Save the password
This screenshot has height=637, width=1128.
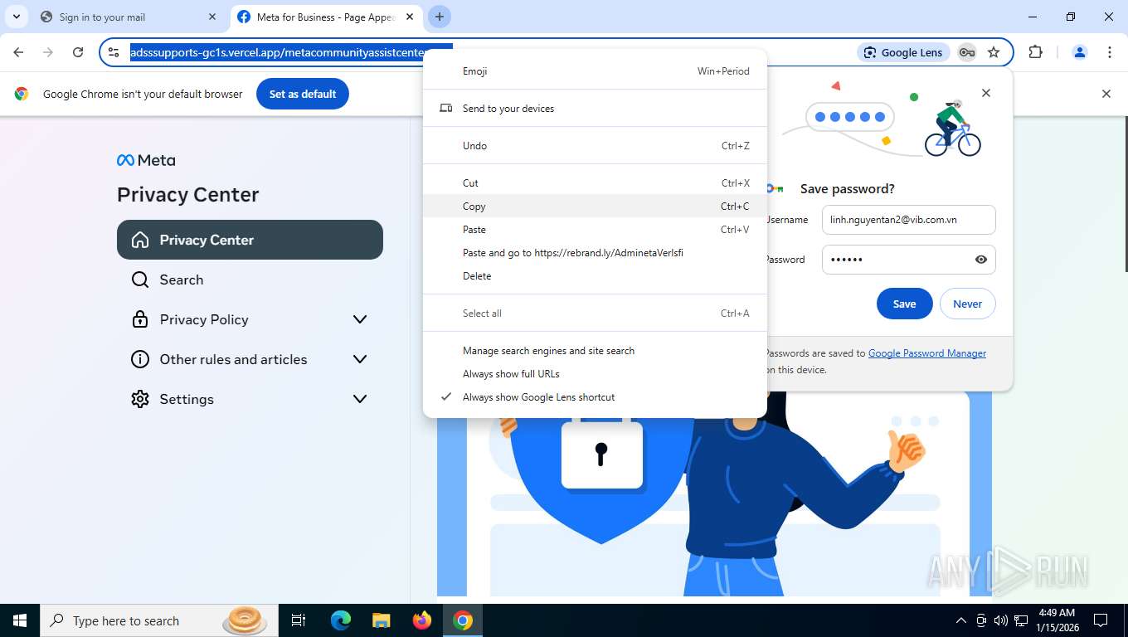click(x=904, y=304)
